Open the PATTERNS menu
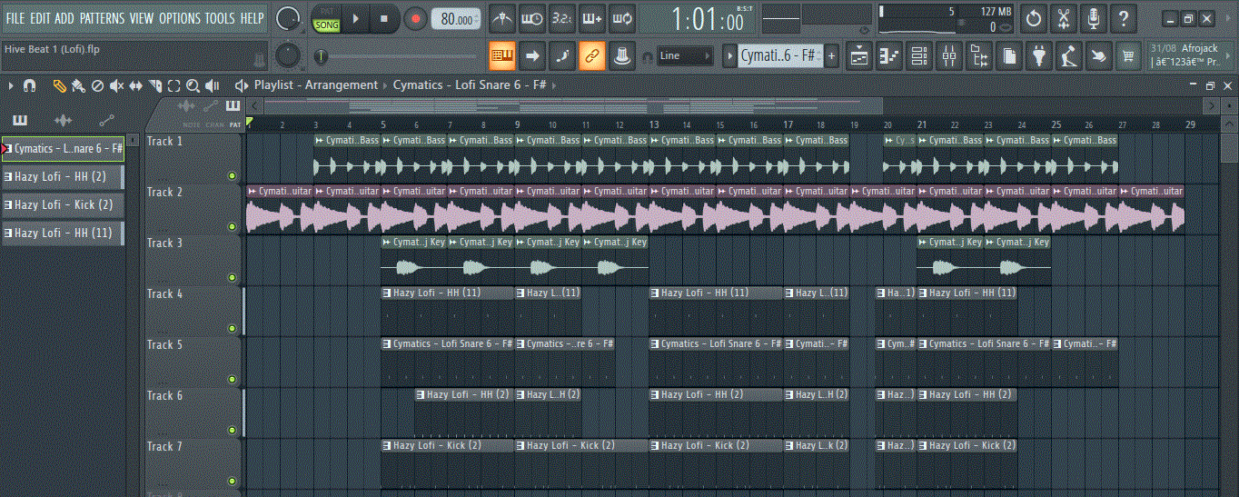This screenshot has height=497, width=1239. tap(103, 18)
